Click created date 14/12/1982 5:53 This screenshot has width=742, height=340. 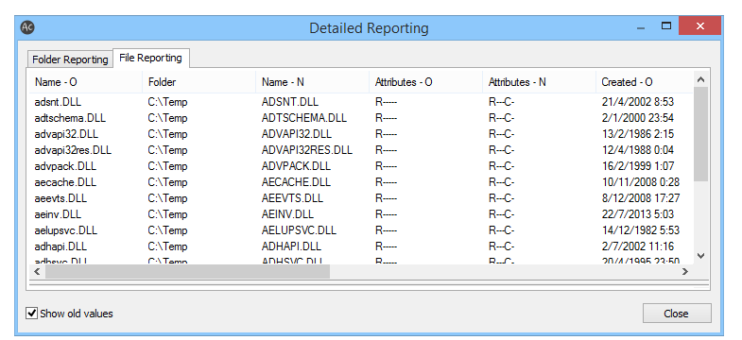coord(641,230)
